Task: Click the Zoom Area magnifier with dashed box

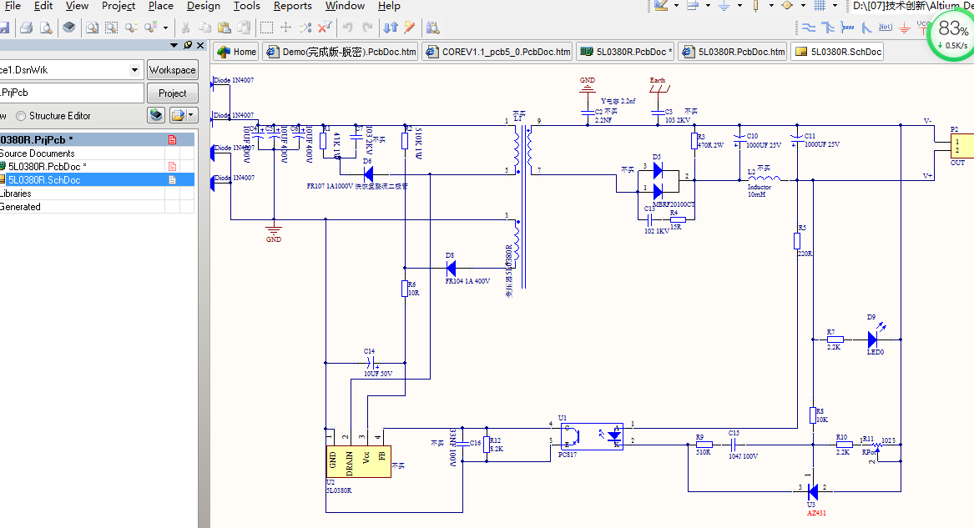Action: coord(111,28)
